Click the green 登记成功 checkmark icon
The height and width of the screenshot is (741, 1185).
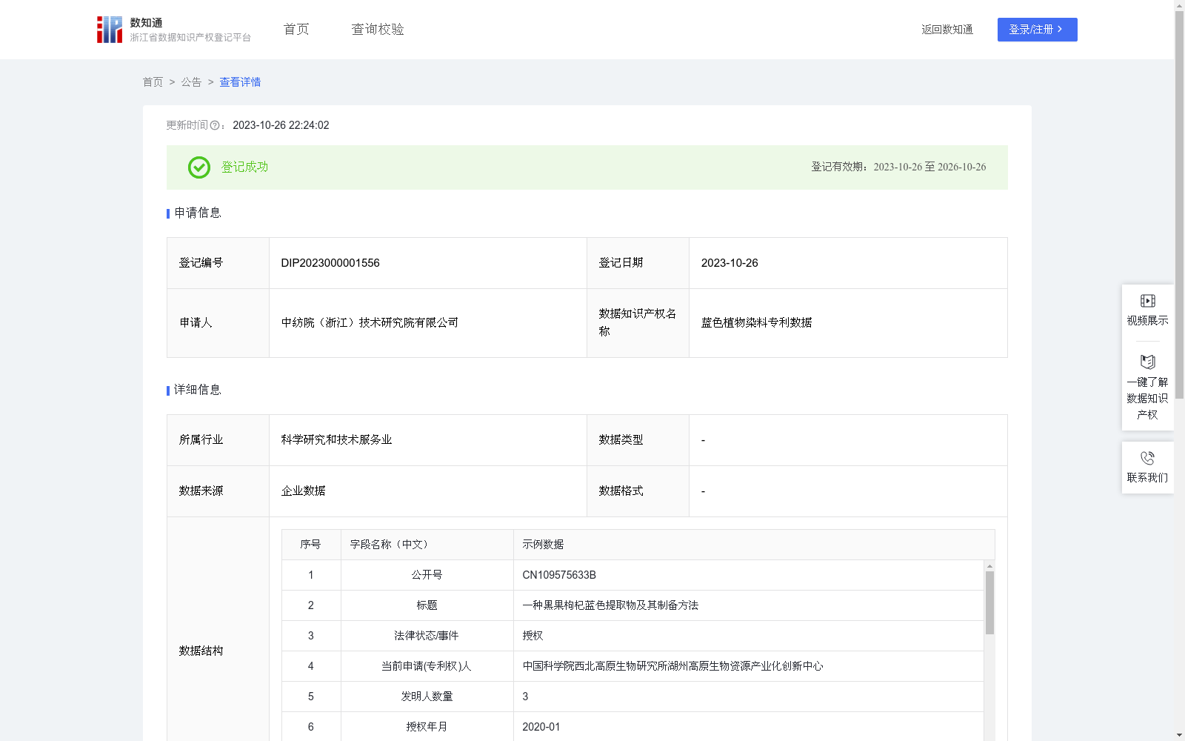click(x=198, y=167)
